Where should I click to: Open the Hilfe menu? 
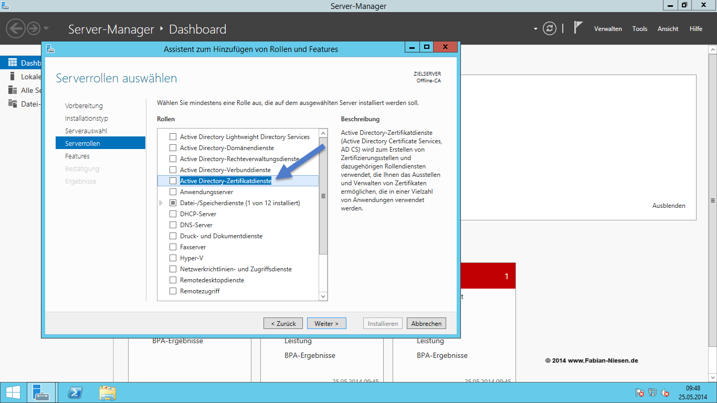point(696,29)
